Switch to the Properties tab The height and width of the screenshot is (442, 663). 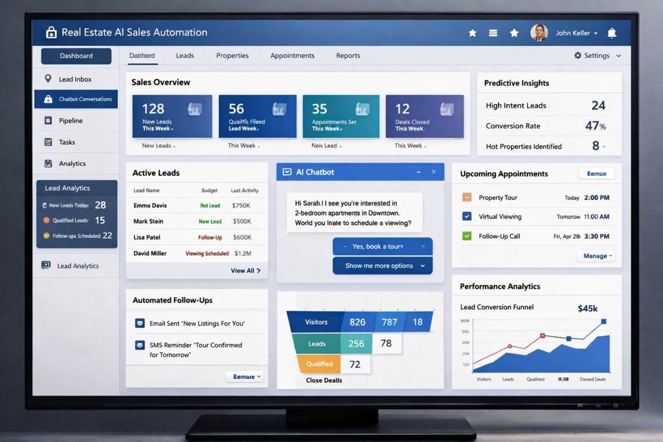[232, 56]
